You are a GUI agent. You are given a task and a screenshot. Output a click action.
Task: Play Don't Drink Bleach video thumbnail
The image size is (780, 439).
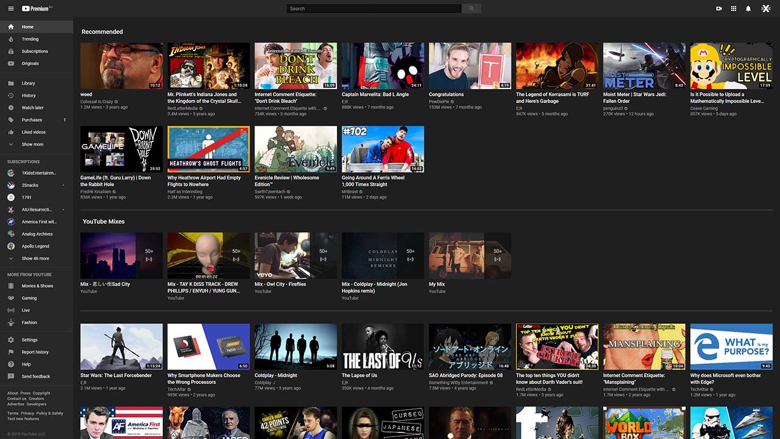click(x=296, y=66)
